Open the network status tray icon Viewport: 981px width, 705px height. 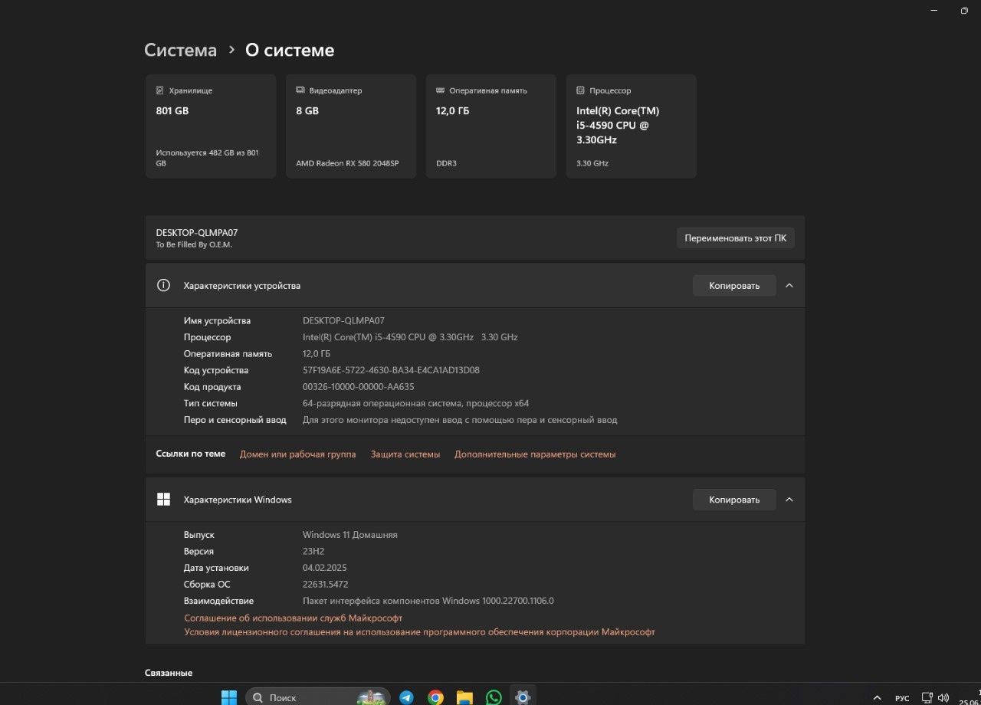click(x=927, y=698)
